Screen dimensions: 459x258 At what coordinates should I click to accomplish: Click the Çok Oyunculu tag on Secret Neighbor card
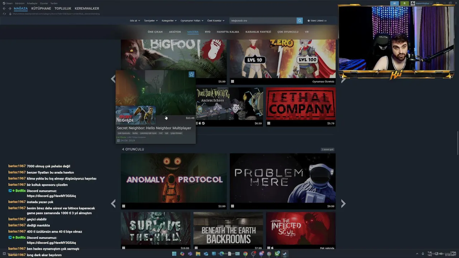tap(124, 133)
